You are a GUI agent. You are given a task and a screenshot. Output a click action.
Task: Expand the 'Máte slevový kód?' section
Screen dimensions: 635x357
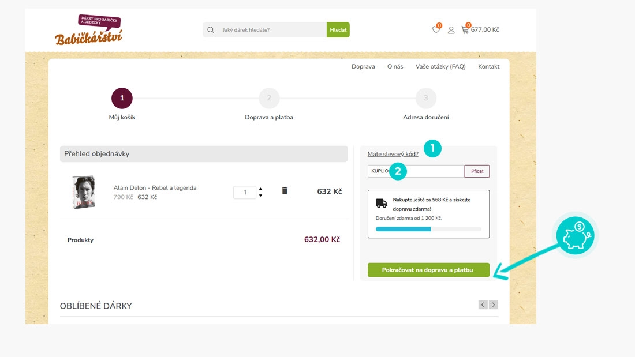[x=393, y=154]
